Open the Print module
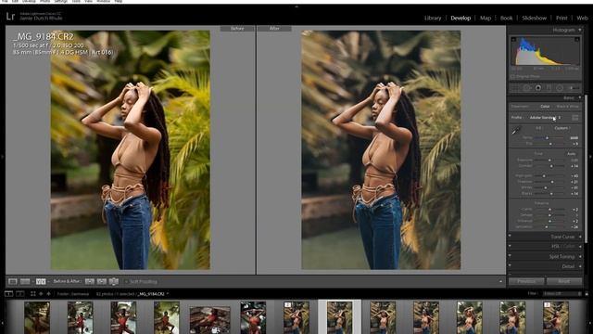 561,18
